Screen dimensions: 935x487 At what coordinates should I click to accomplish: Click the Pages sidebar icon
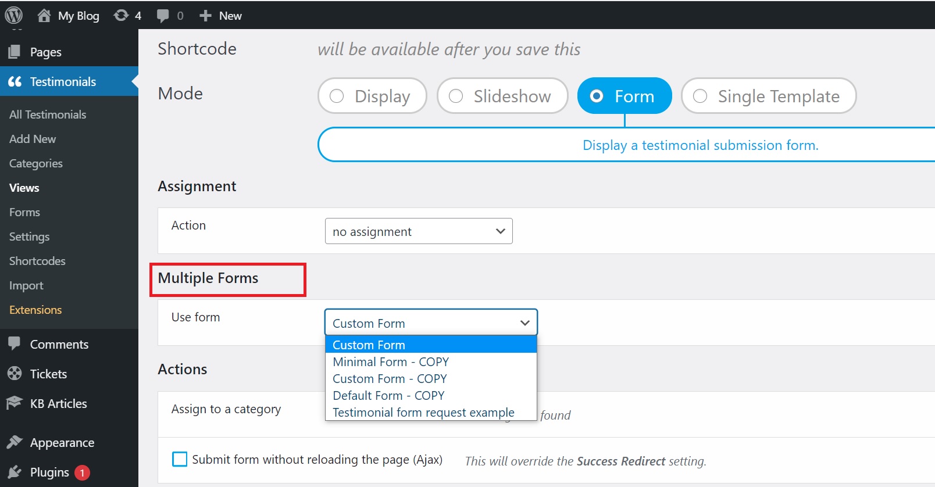(x=15, y=52)
